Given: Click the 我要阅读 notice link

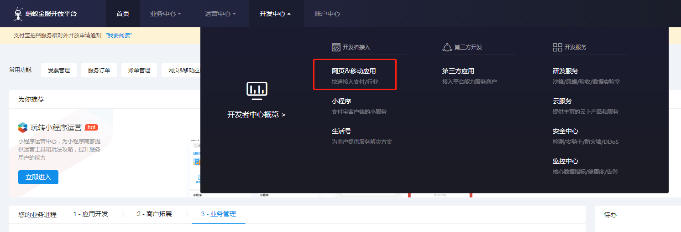Looking at the screenshot, I should (119, 35).
